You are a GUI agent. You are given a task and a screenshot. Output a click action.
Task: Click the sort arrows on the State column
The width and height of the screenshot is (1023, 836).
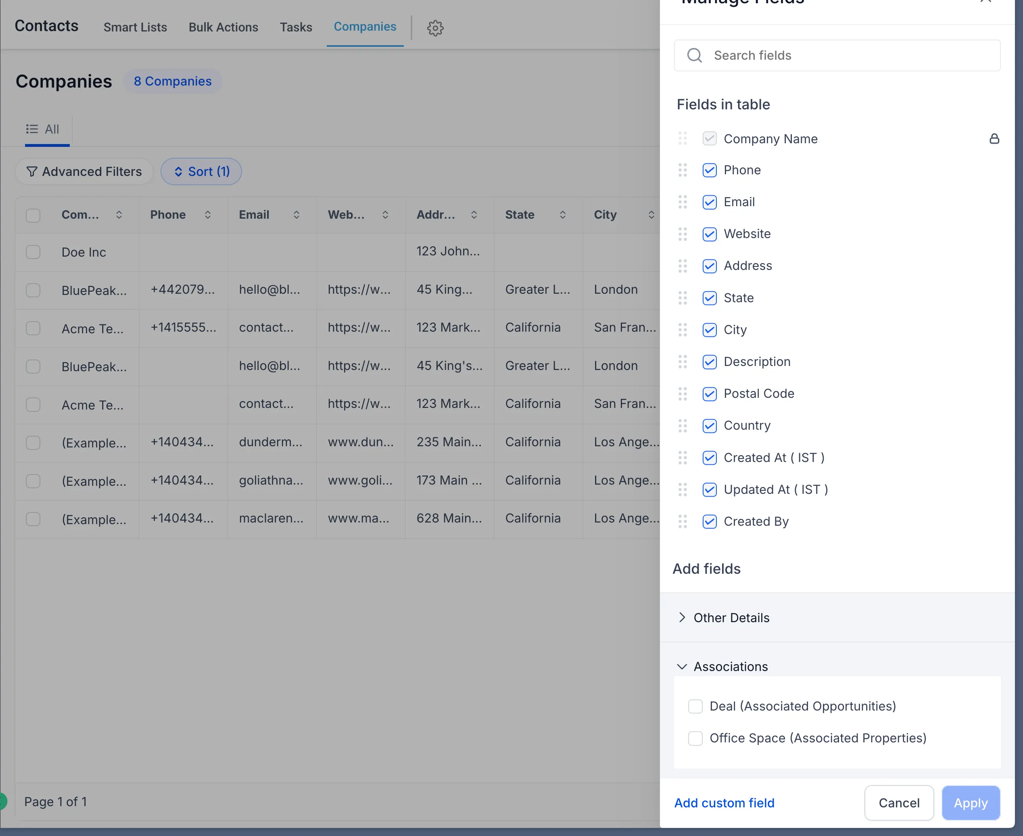coord(563,215)
